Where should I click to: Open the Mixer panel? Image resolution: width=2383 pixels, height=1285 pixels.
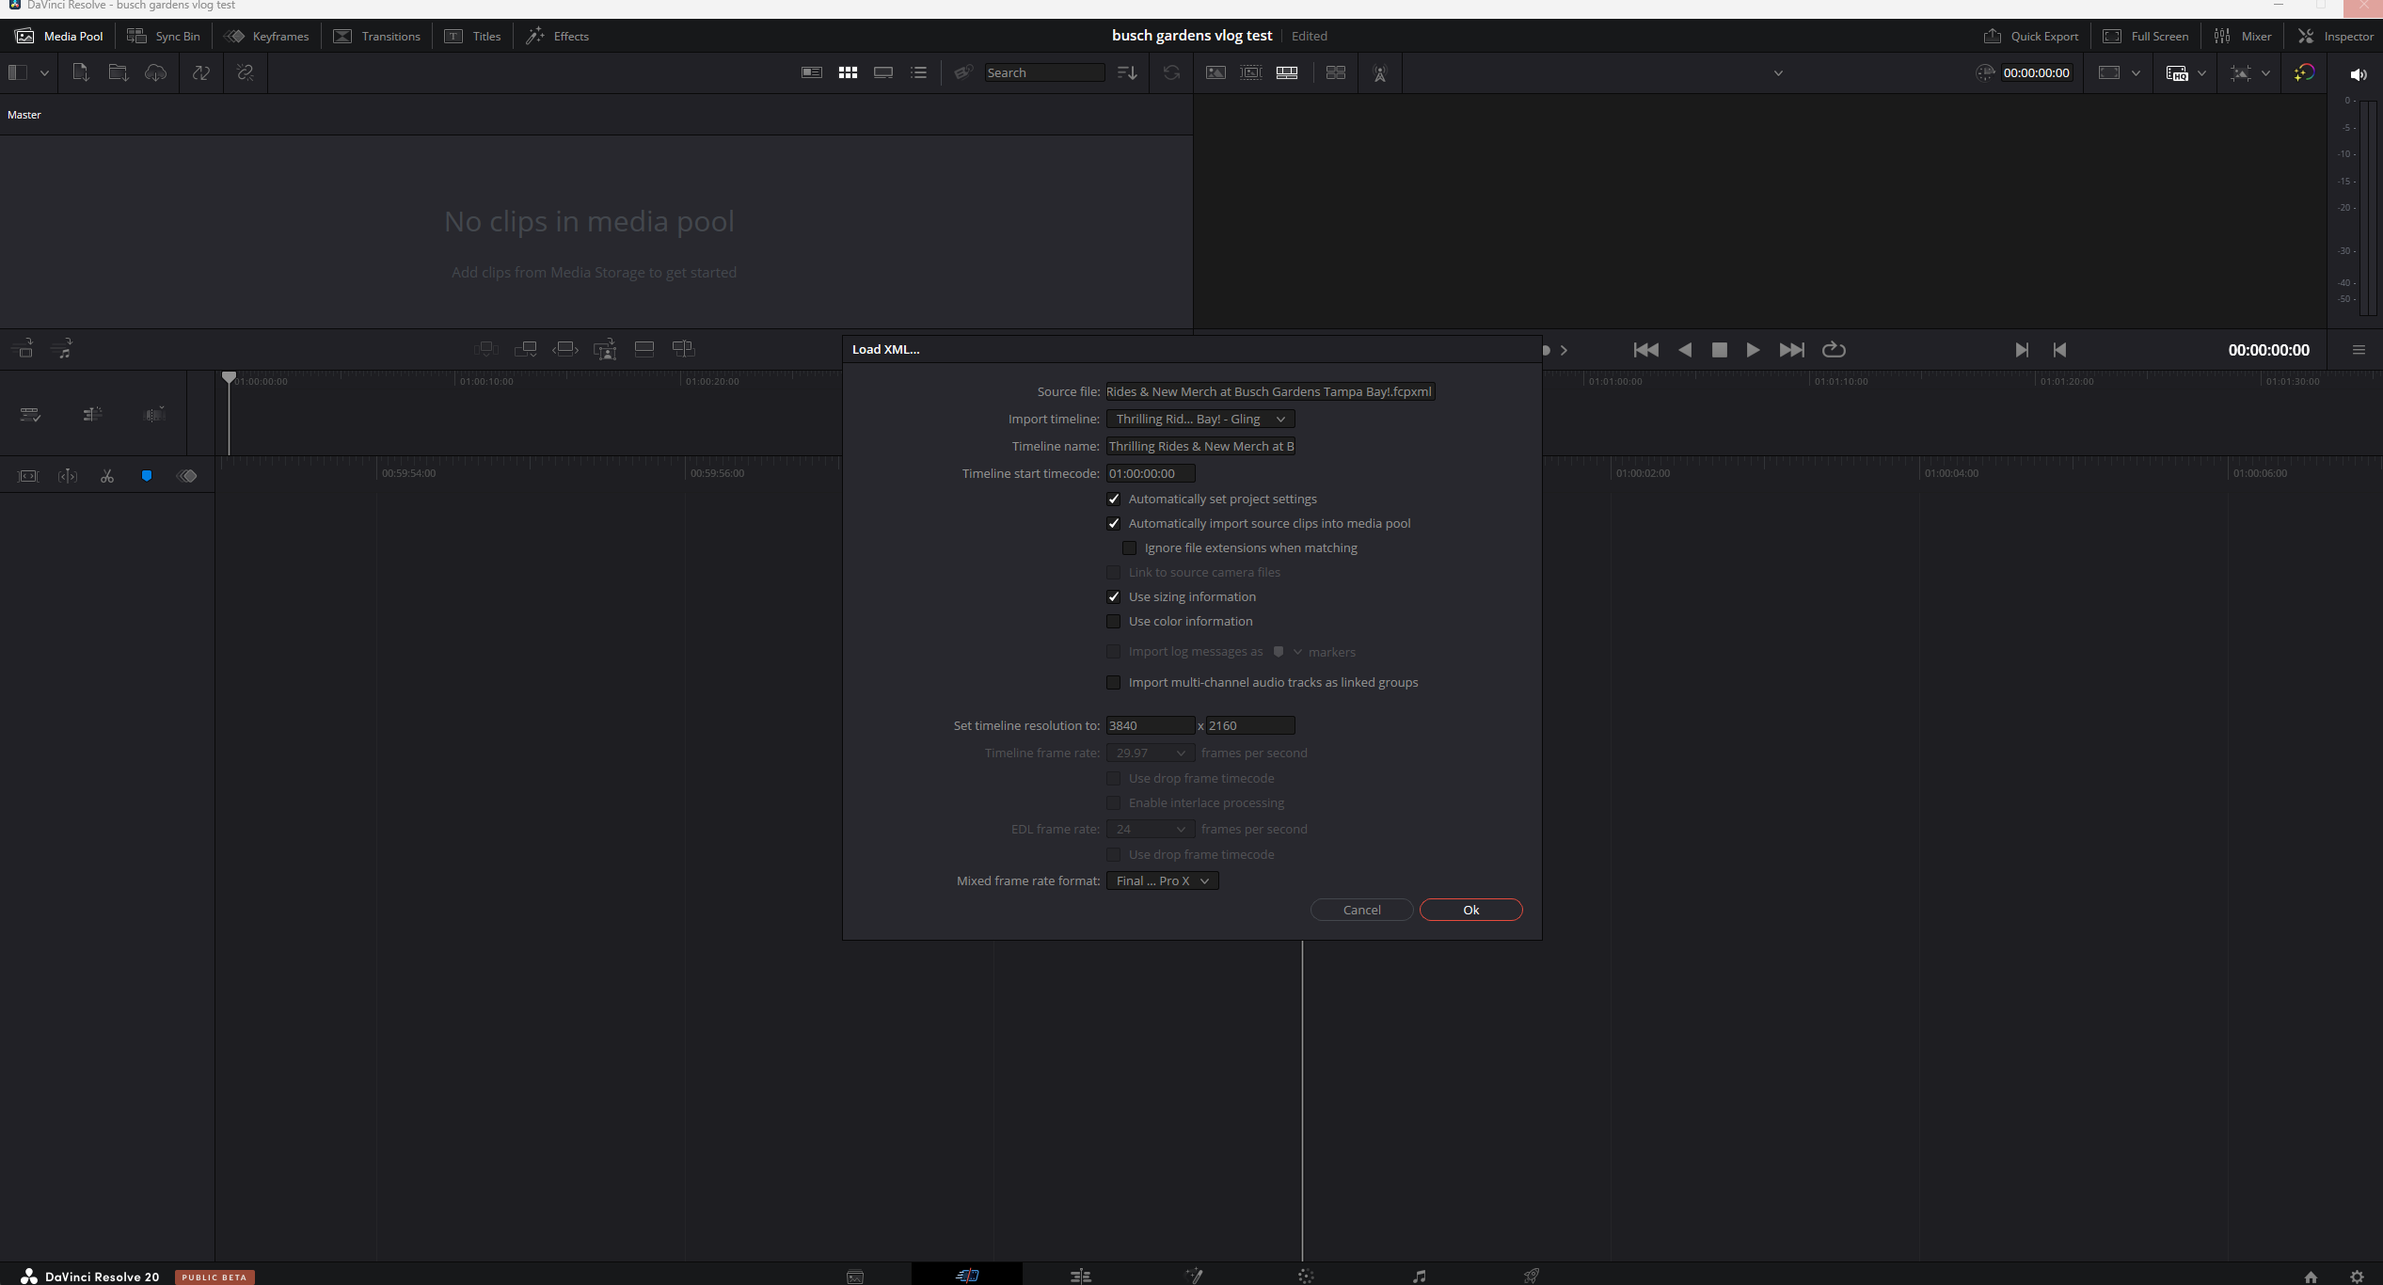[2244, 36]
